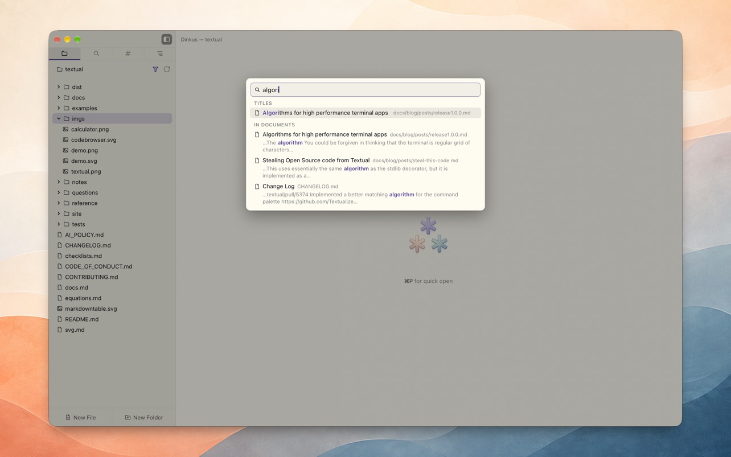Open In Documents result for Algorithms post
This screenshot has width=731, height=457.
pos(365,142)
